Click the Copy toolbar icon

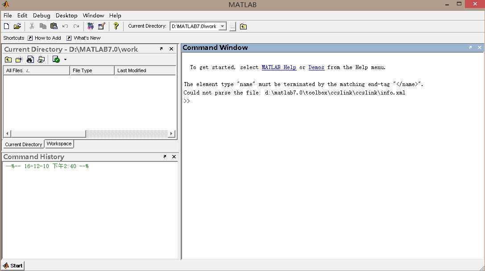[43, 26]
